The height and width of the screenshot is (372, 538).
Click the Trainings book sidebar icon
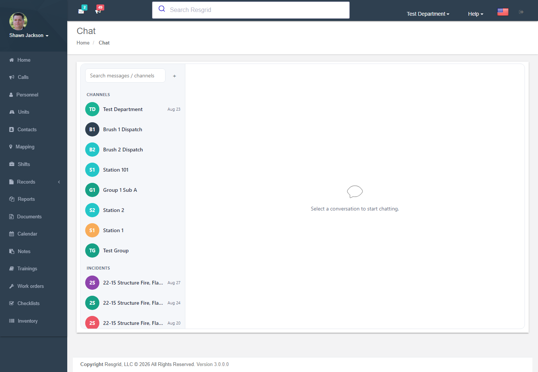[12, 269]
